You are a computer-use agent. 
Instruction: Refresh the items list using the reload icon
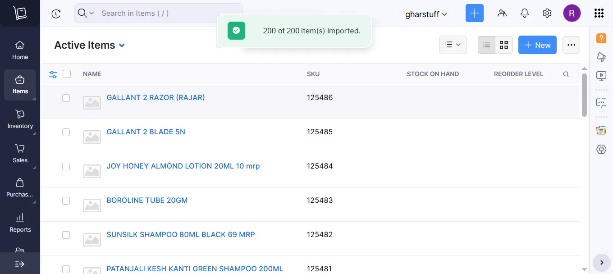tap(56, 14)
